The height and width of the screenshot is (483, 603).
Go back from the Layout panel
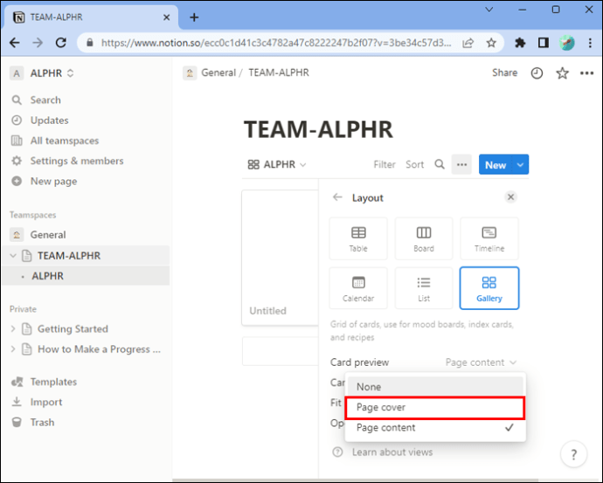(x=337, y=197)
